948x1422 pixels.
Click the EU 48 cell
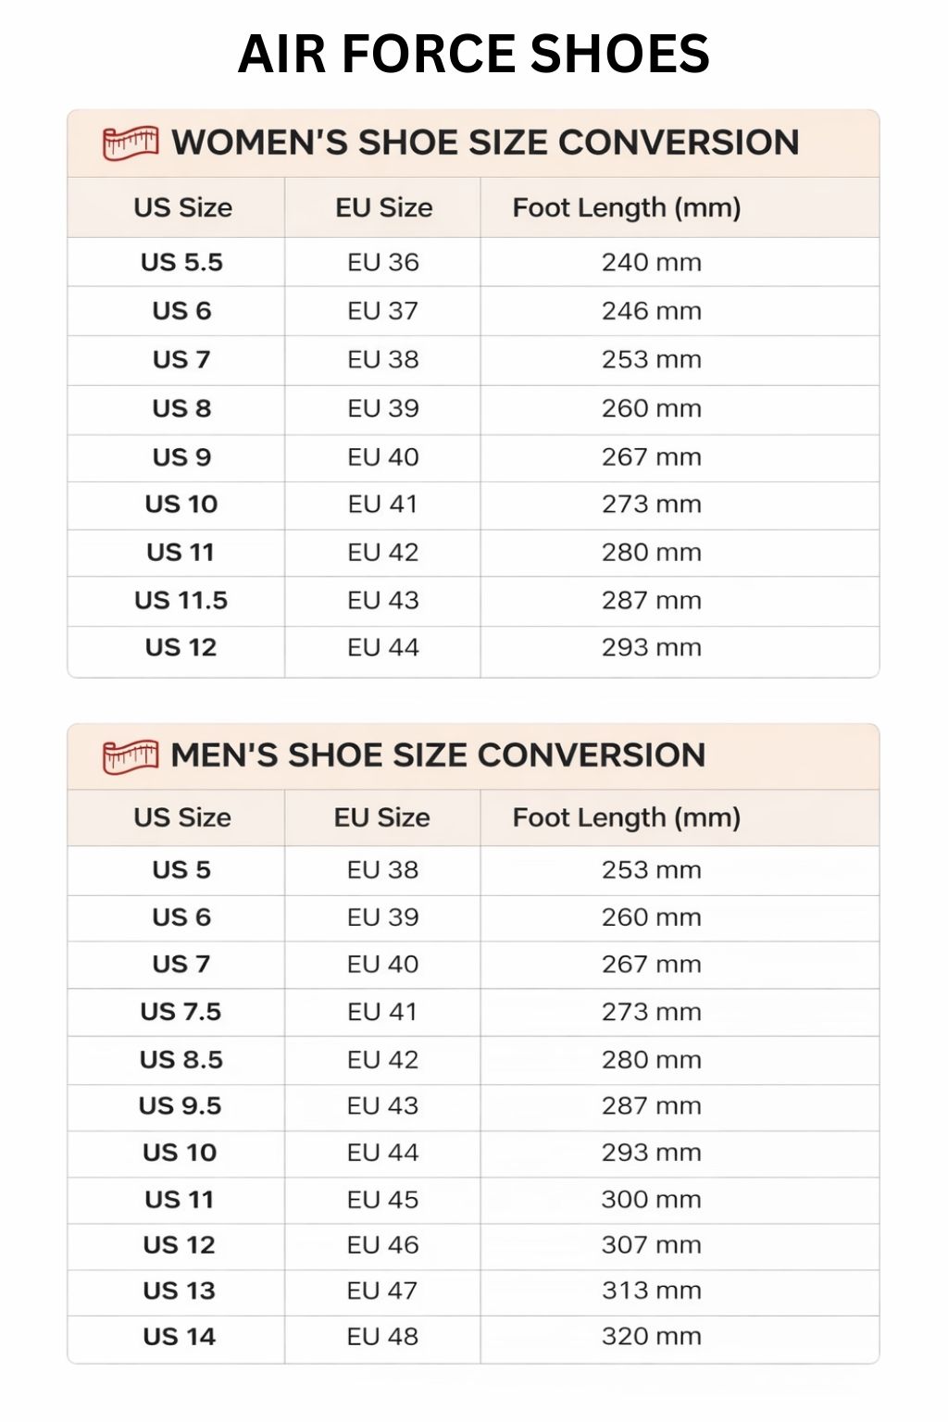pyautogui.click(x=383, y=1336)
